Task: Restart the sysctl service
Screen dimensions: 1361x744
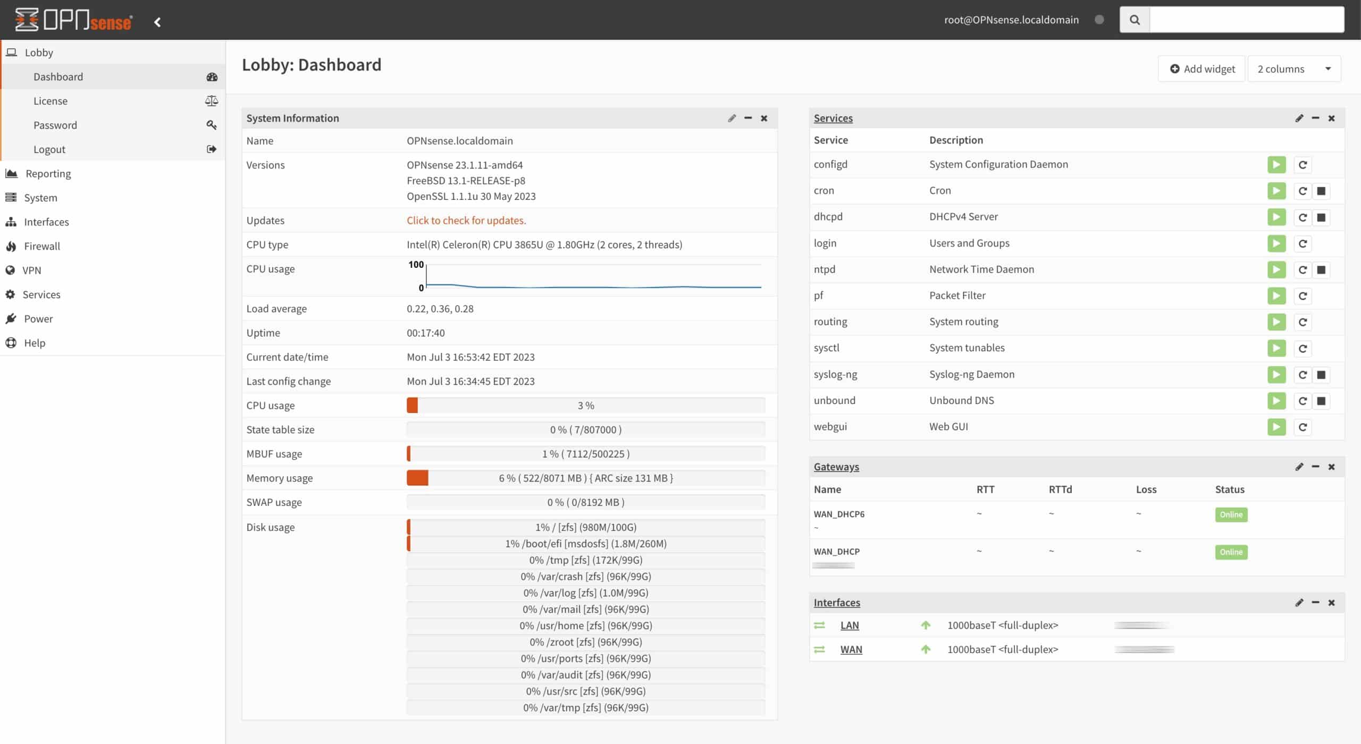Action: (1303, 349)
